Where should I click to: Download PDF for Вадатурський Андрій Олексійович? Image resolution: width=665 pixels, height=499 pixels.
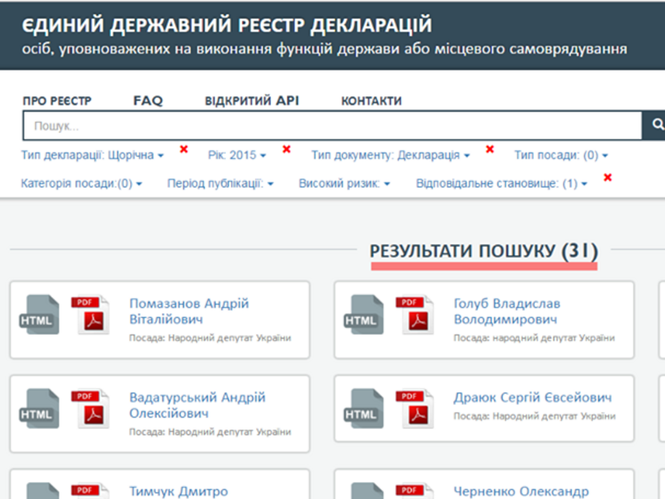91,408
